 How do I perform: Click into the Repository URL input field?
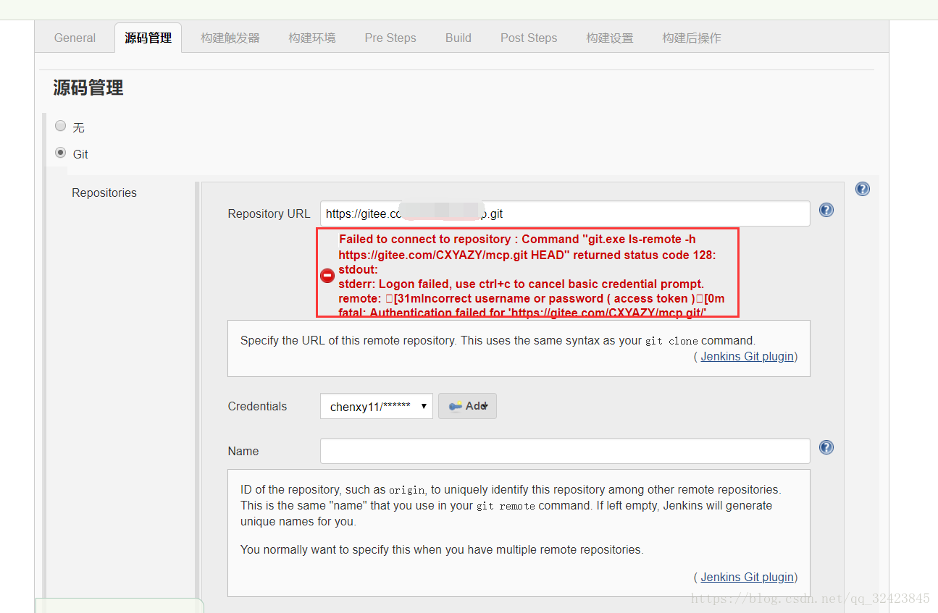565,214
